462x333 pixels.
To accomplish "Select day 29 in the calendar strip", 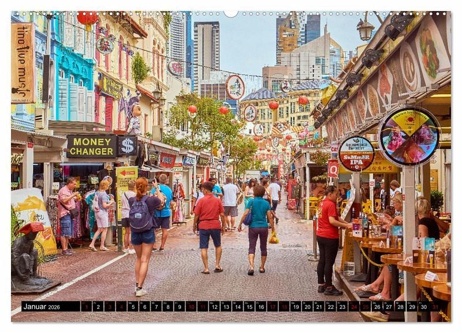I will coord(412,306).
